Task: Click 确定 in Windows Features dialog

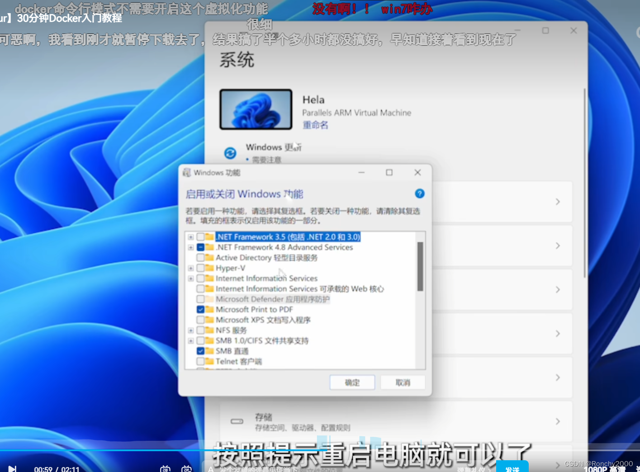Action: 352,382
